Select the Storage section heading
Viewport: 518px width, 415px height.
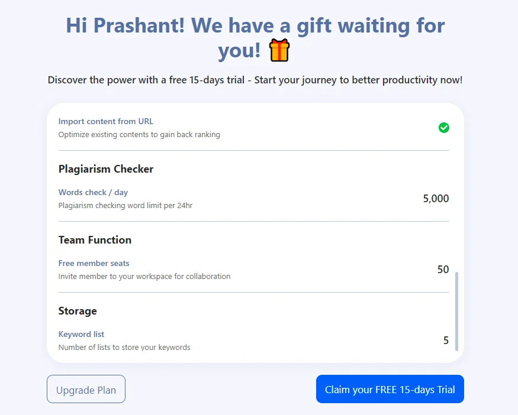click(78, 311)
